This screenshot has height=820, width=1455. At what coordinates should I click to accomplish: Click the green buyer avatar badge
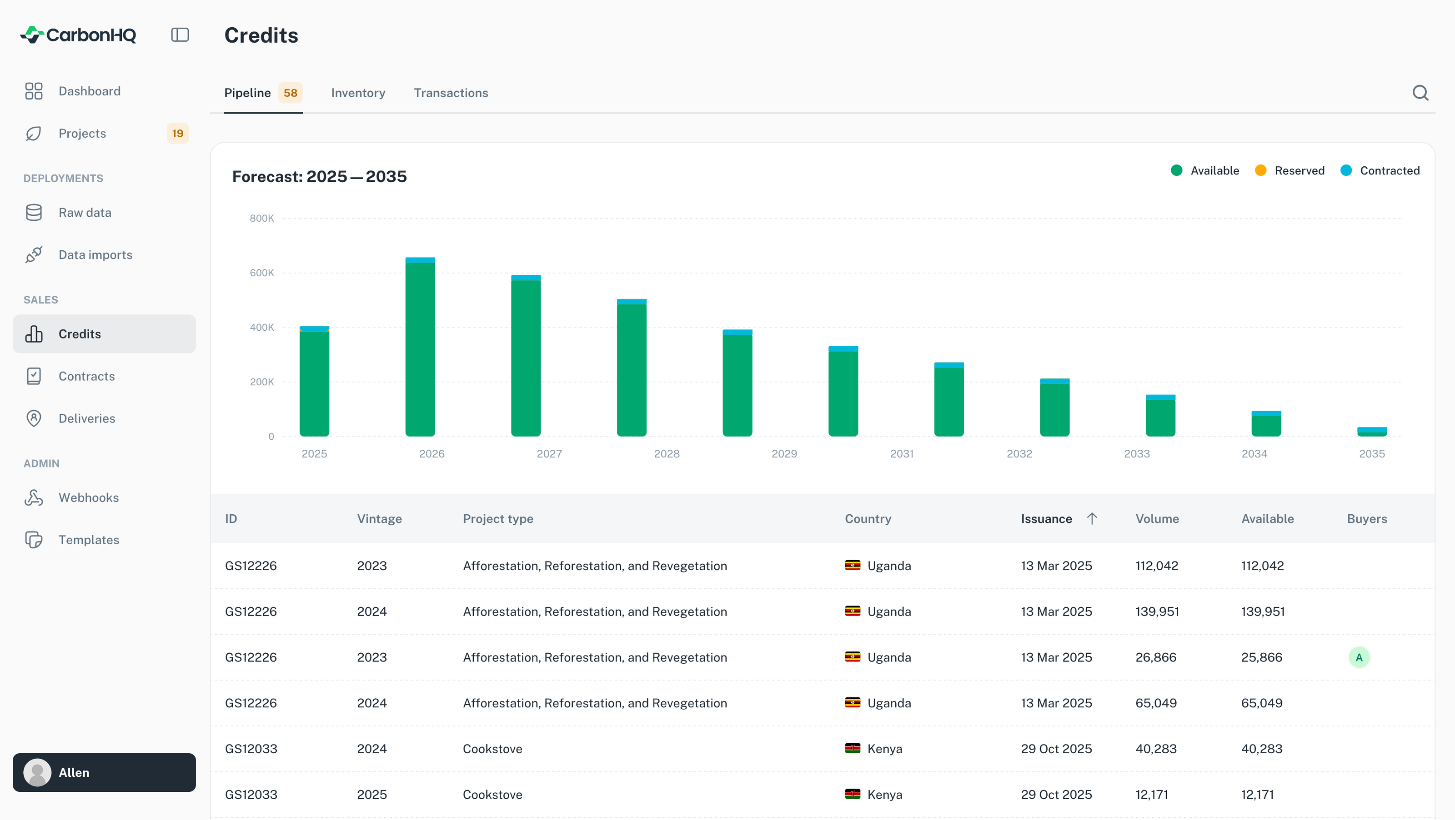point(1360,657)
